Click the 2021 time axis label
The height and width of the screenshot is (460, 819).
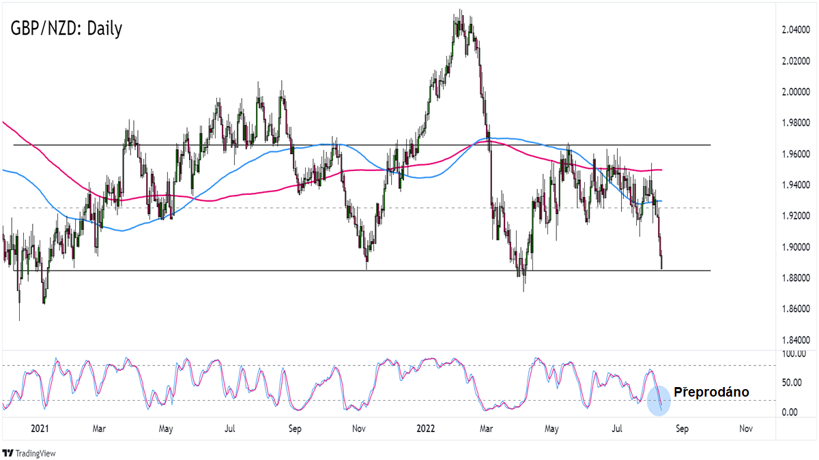[40, 429]
